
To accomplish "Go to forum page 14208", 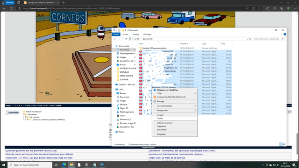I will click(52, 105).
